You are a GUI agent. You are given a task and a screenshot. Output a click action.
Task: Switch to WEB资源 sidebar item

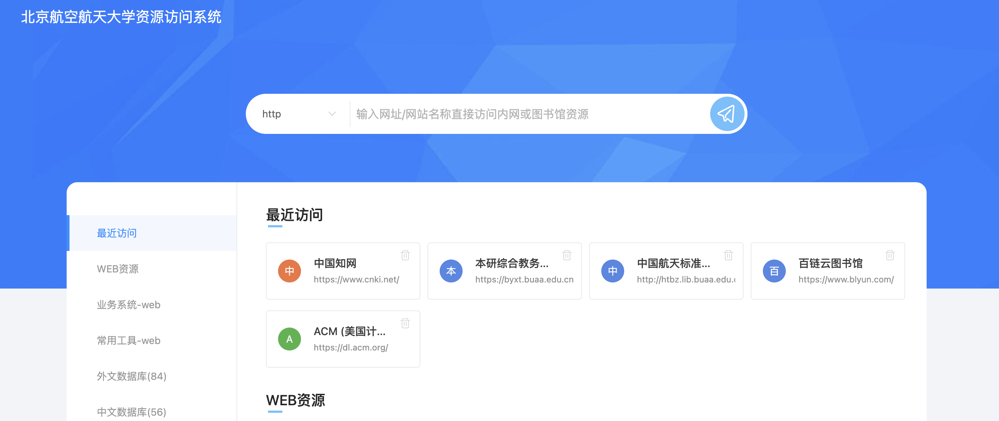118,269
